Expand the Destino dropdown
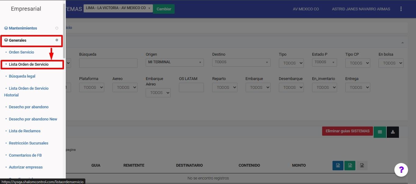The width and height of the screenshot is (416, 184). point(241,62)
